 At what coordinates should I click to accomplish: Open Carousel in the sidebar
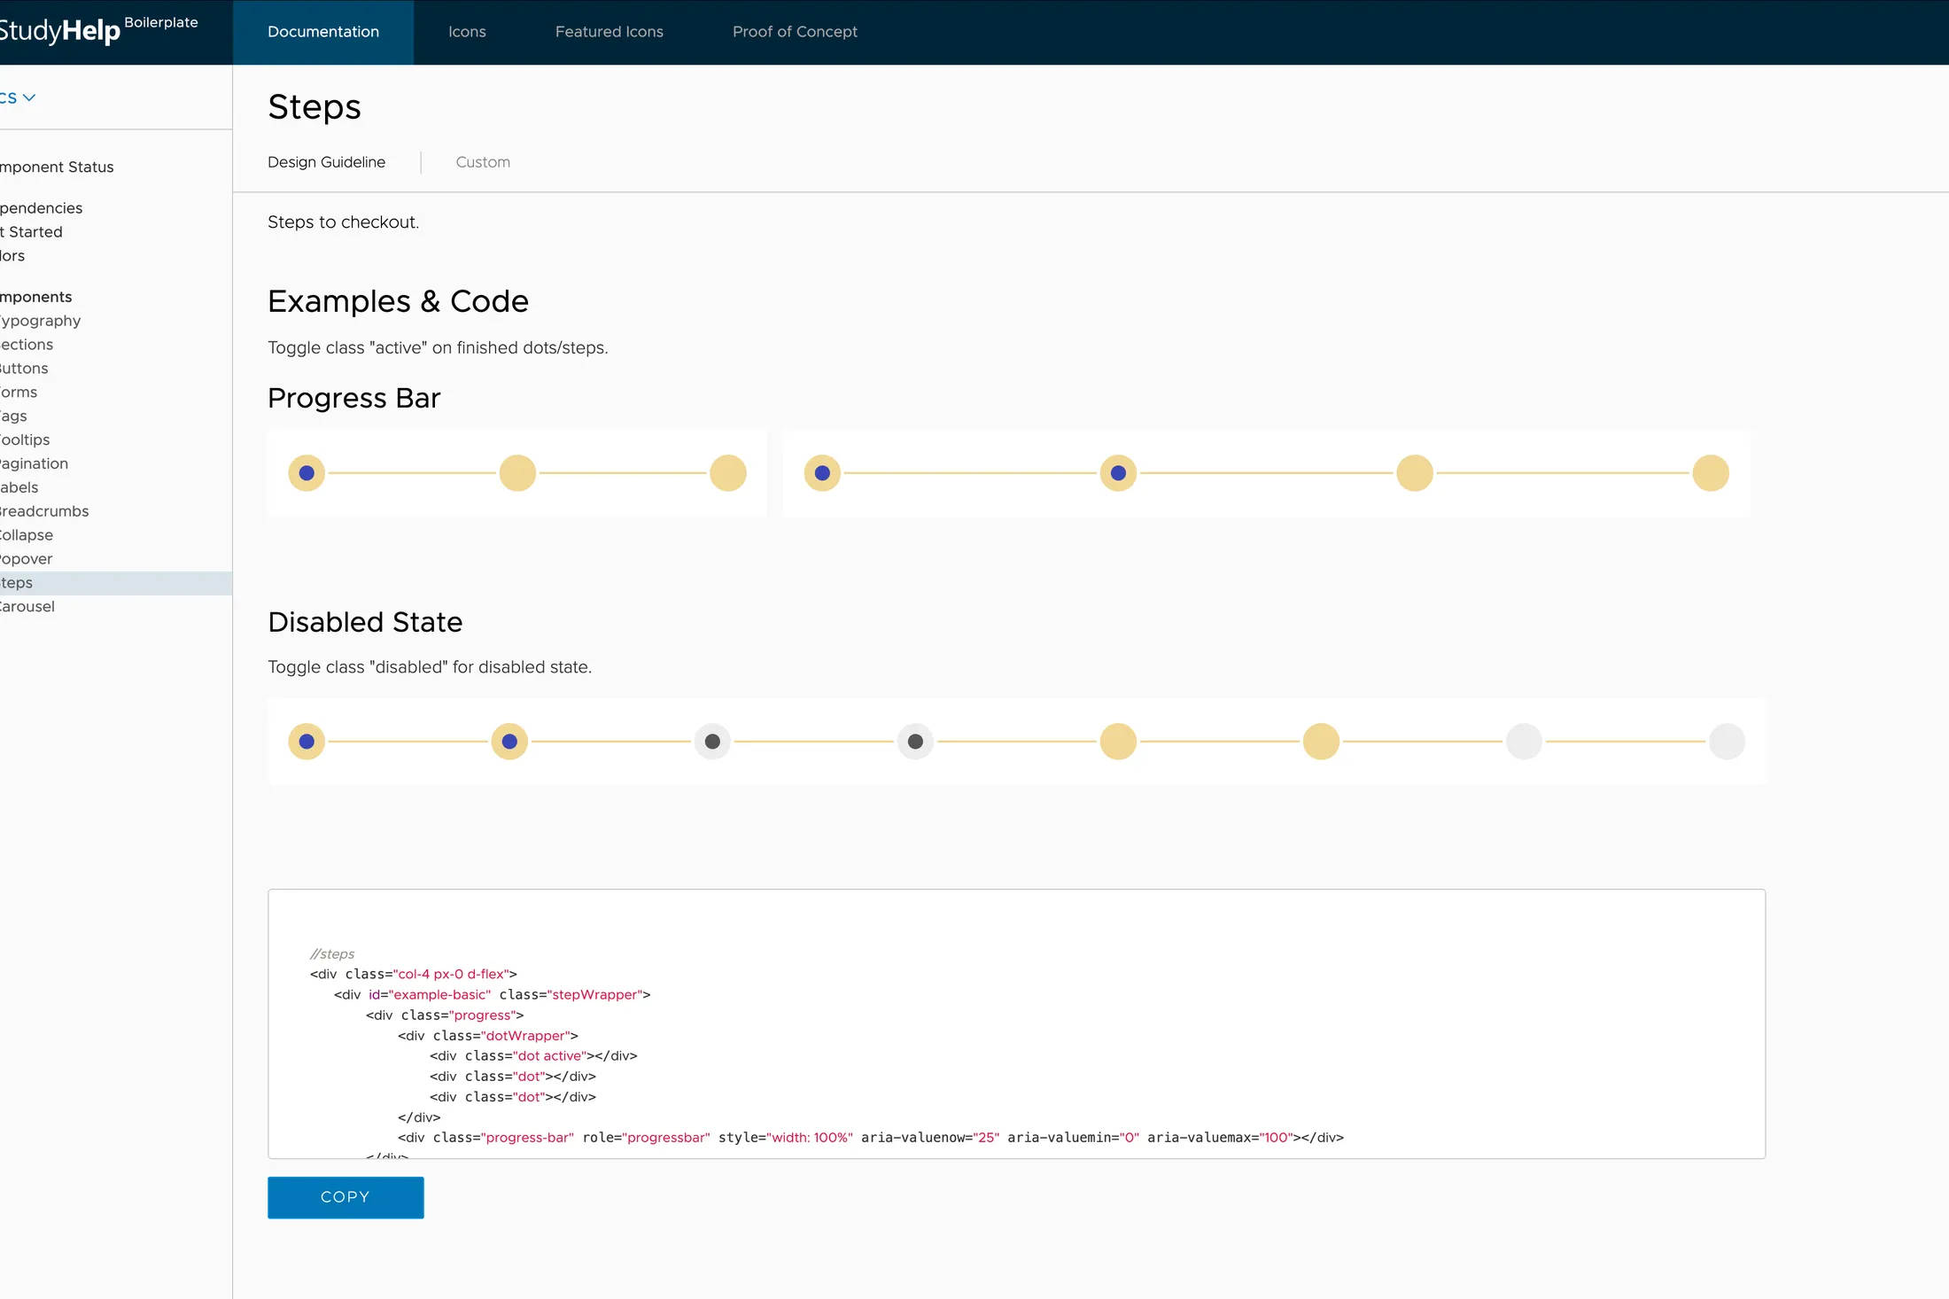click(x=27, y=607)
